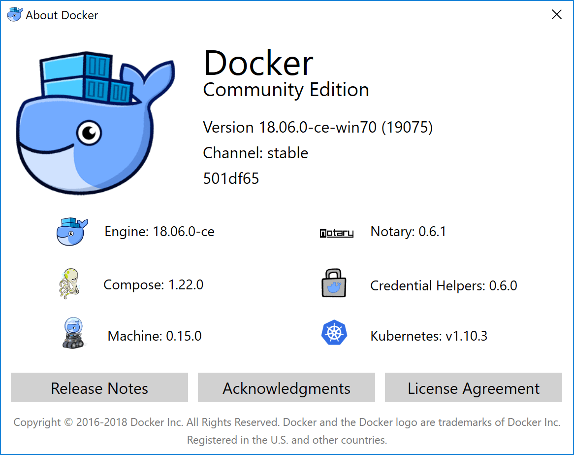The image size is (574, 455).
Task: Select the Notary logo icon
Action: (337, 233)
